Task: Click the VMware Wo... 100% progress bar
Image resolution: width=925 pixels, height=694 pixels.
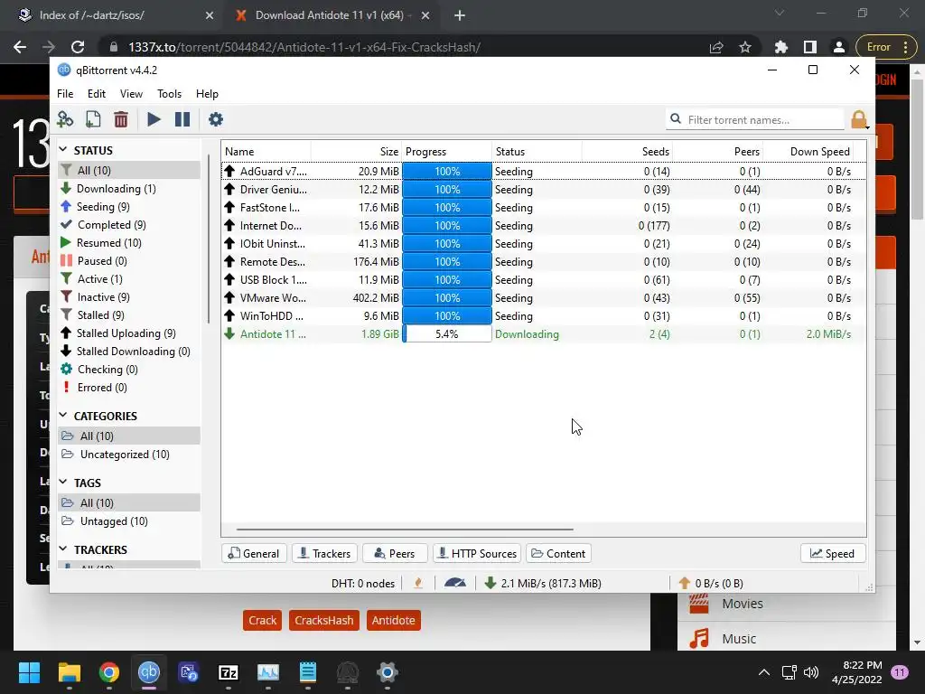Action: point(447,298)
